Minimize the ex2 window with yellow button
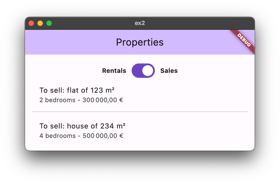This screenshot has width=280, height=184. click(x=40, y=23)
